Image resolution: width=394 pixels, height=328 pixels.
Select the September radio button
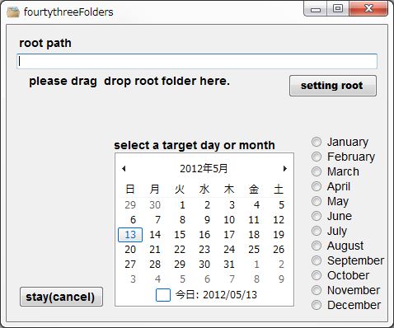pyautogui.click(x=317, y=260)
